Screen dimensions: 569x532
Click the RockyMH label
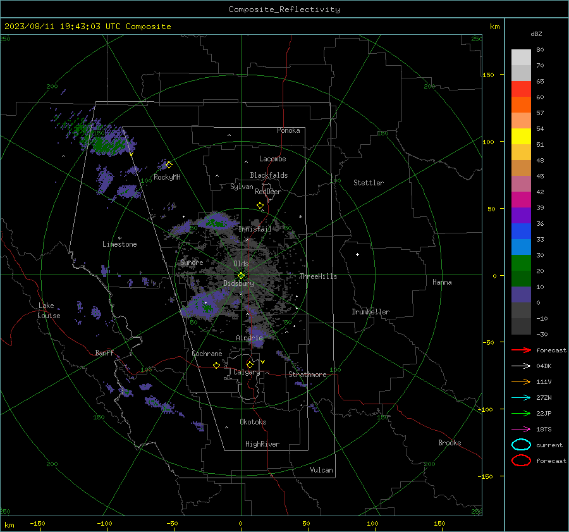167,177
